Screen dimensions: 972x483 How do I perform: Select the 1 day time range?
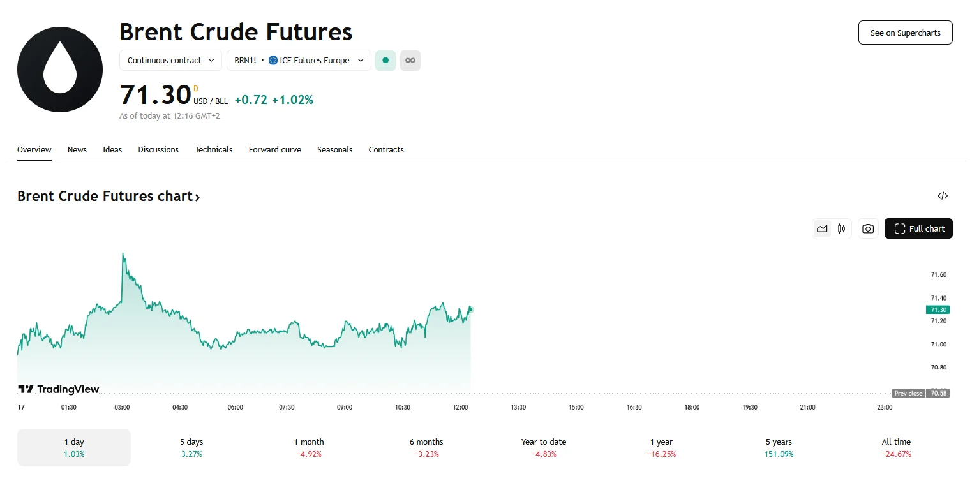(74, 447)
